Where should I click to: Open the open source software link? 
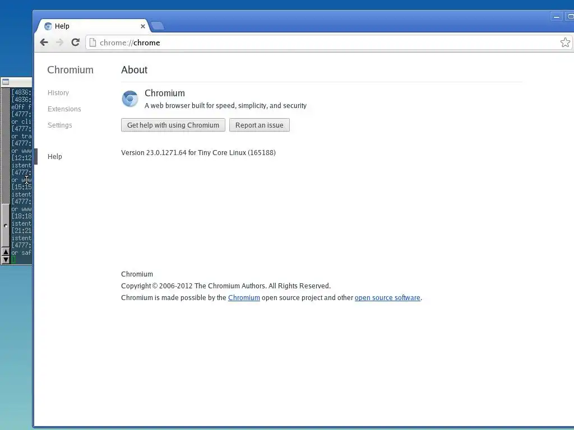coord(387,298)
